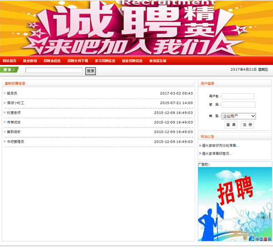Click the 密码 input field

pyautogui.click(x=238, y=104)
